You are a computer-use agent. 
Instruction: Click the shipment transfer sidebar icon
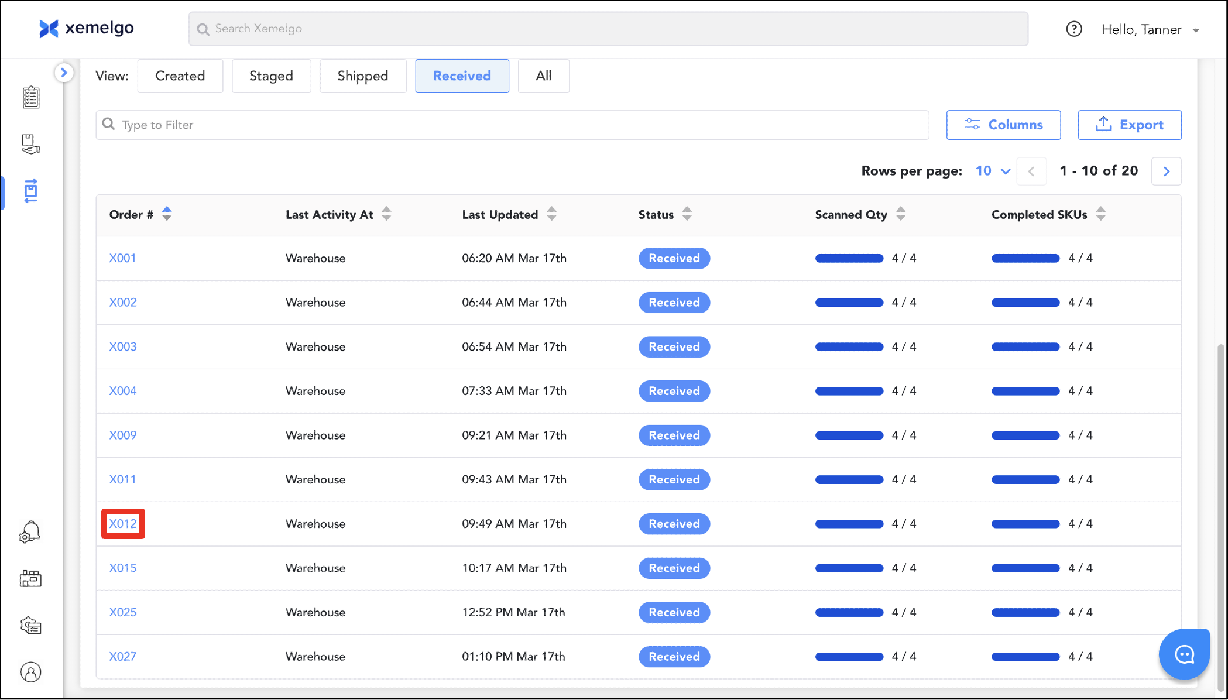pyautogui.click(x=30, y=191)
